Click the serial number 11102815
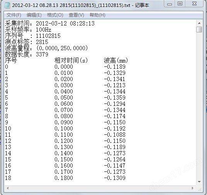The height and width of the screenshot is (195, 207). point(48,36)
